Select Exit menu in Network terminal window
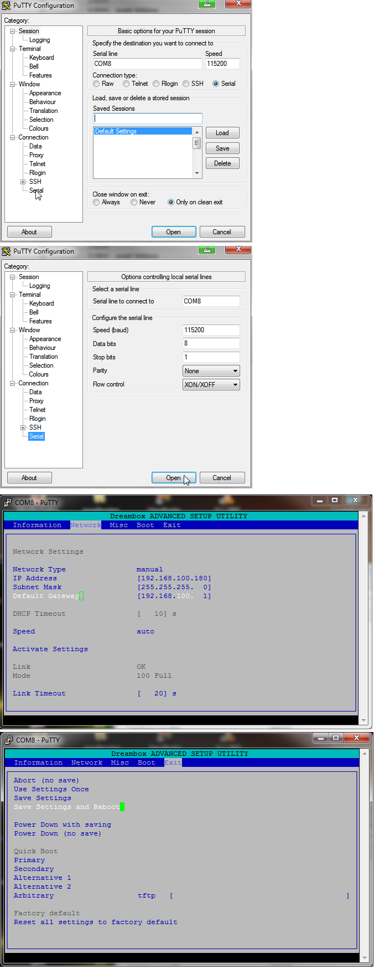The height and width of the screenshot is (969, 374). tap(172, 525)
